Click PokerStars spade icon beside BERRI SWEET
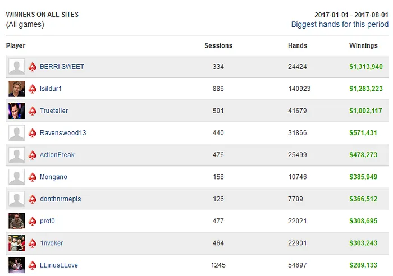The image size is (393, 276). click(33, 67)
